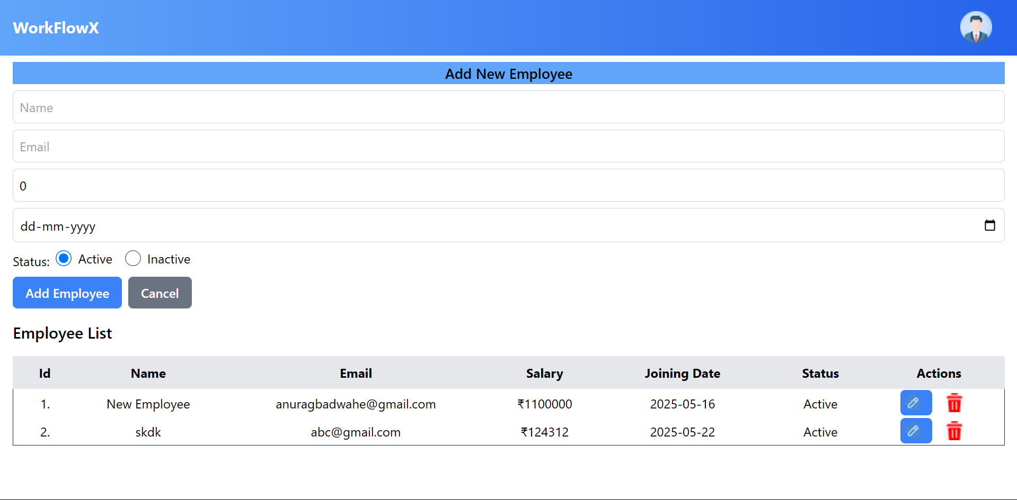Choose the Inactive status option
1017x500 pixels.
pos(133,259)
